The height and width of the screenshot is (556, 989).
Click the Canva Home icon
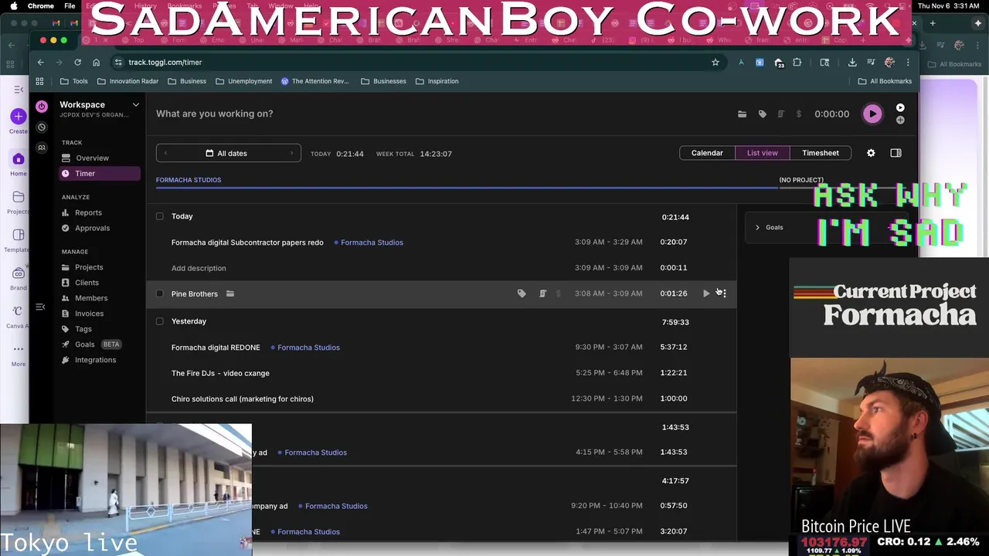18,160
